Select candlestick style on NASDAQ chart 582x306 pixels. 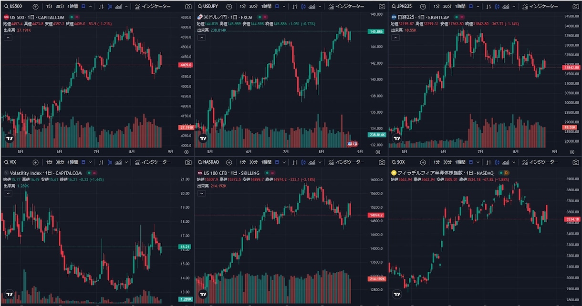click(303, 162)
